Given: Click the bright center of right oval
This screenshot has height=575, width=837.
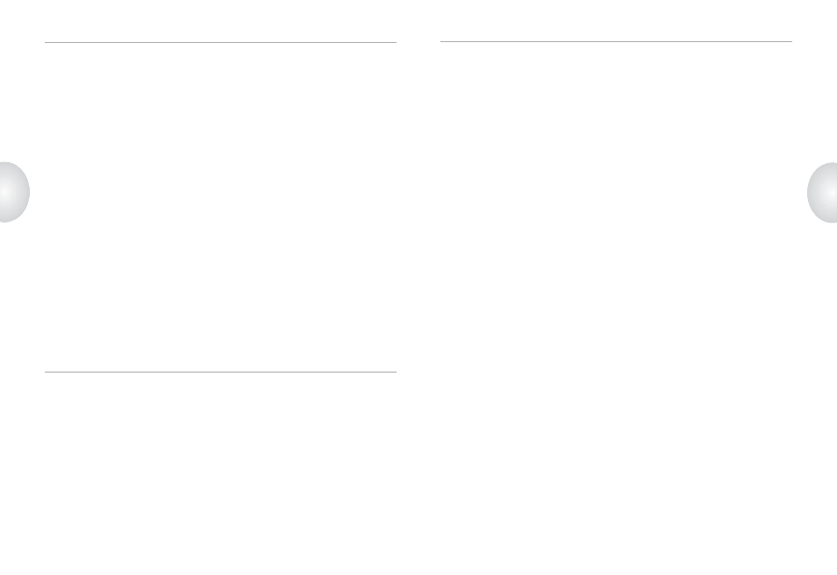Looking at the screenshot, I should [x=833, y=193].
